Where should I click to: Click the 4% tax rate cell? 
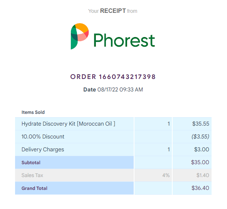click(x=153, y=175)
